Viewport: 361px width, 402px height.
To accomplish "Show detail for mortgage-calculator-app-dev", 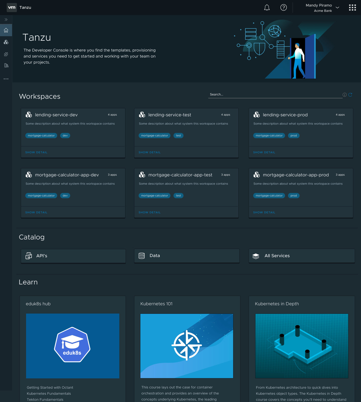I will coord(36,212).
